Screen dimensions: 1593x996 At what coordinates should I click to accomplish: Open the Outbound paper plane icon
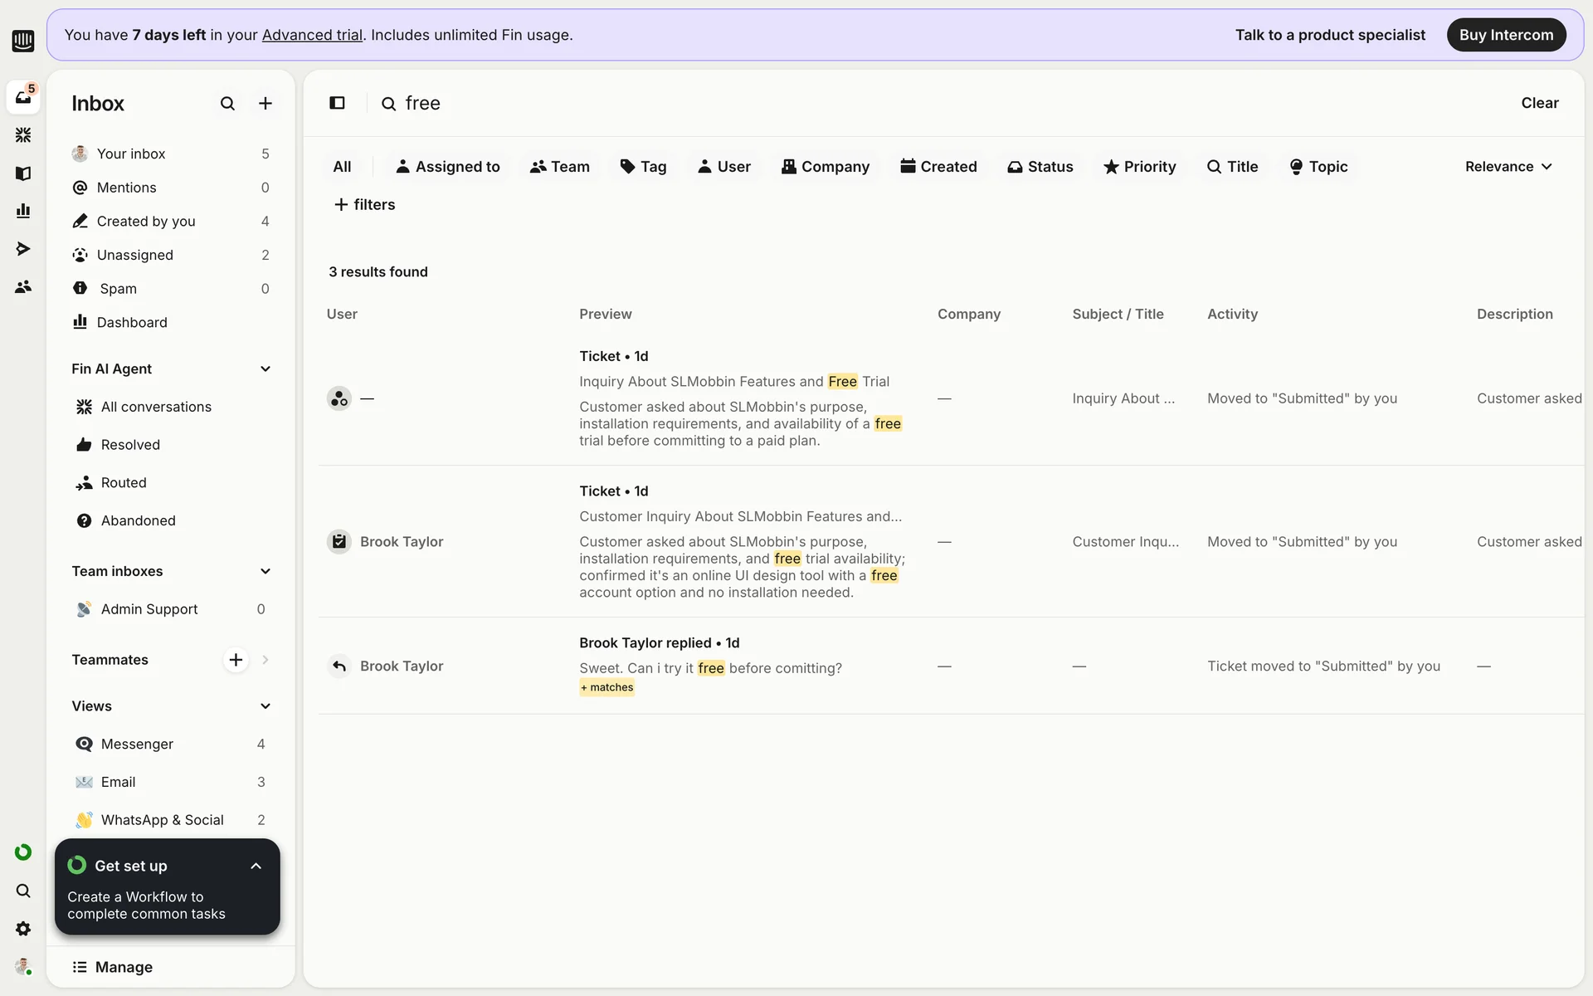pyautogui.click(x=23, y=248)
